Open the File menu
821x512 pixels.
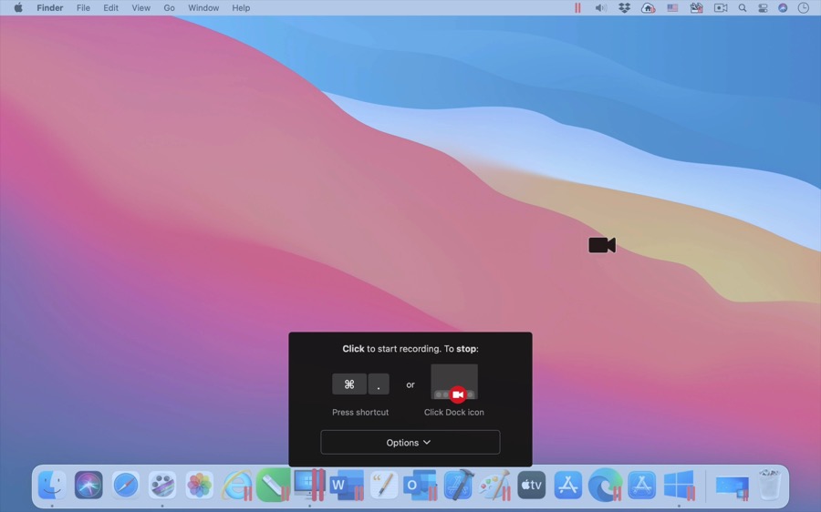point(83,8)
